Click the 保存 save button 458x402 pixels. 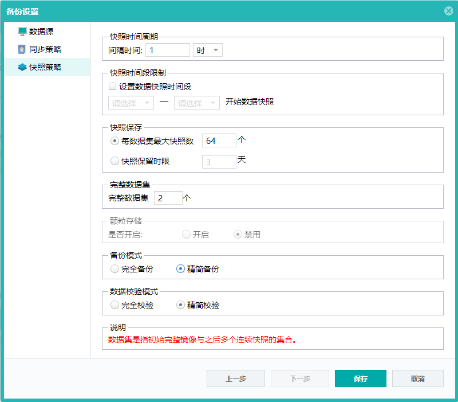[x=360, y=378]
